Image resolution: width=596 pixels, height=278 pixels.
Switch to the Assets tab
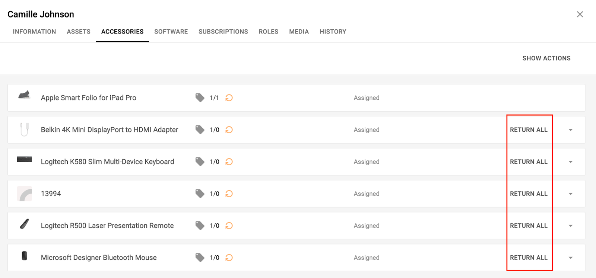(x=79, y=32)
